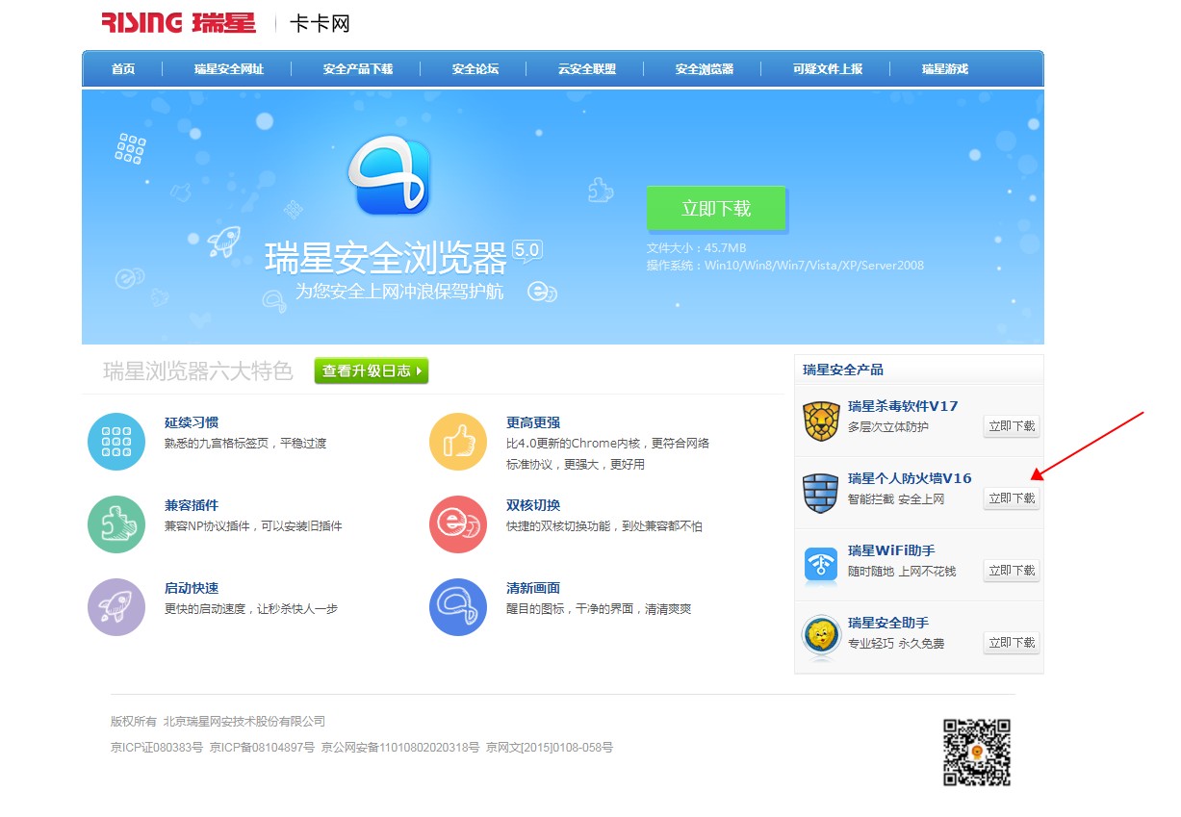The width and height of the screenshot is (1181, 817).
Task: Click the 清新画面 blue icon
Action: coord(458,607)
